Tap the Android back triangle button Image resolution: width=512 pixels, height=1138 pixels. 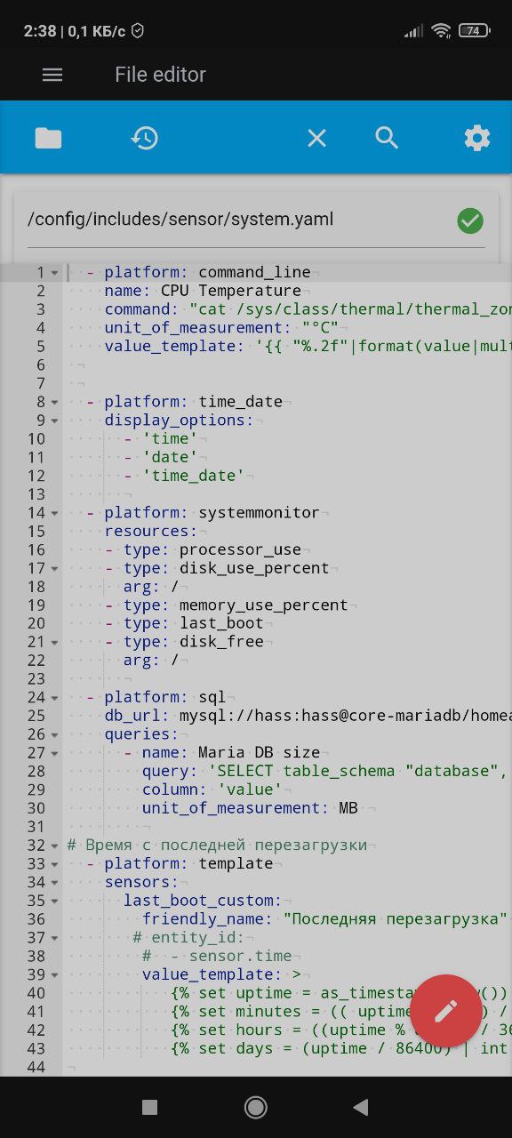[361, 1107]
